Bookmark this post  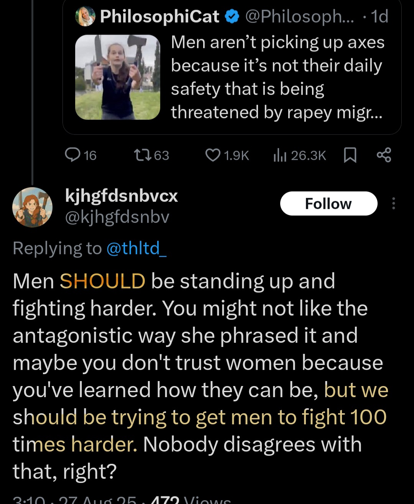pyautogui.click(x=350, y=155)
